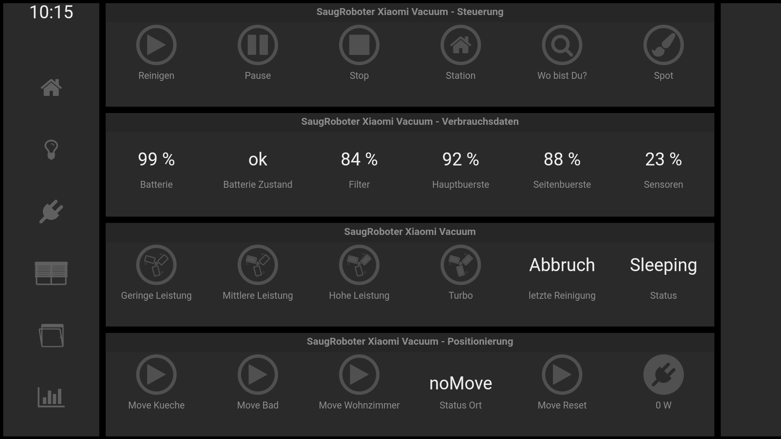Open the window page in sidebar
This screenshot has height=439, width=781.
[51, 335]
